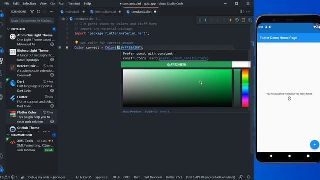Screen dimensions: 320x180
Task: Tap the plus floating action button in emulator
Action: (314, 145)
